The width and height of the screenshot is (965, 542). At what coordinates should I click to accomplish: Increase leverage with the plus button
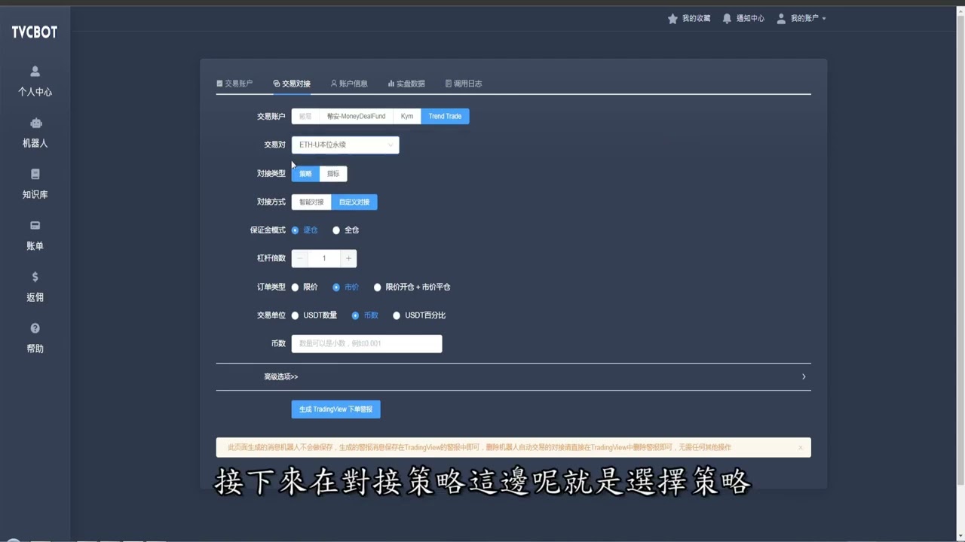click(348, 258)
